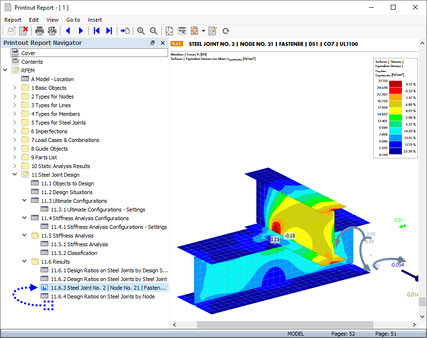This screenshot has width=427, height=338.
Task: Open the Go to menu
Action: 73,20
